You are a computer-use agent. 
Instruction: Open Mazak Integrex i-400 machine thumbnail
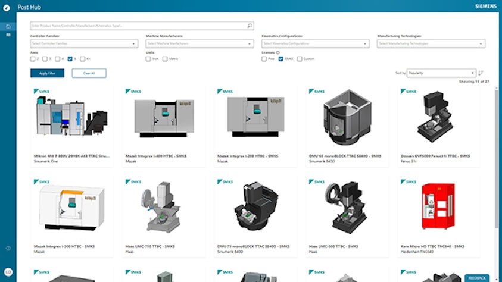(x=164, y=118)
